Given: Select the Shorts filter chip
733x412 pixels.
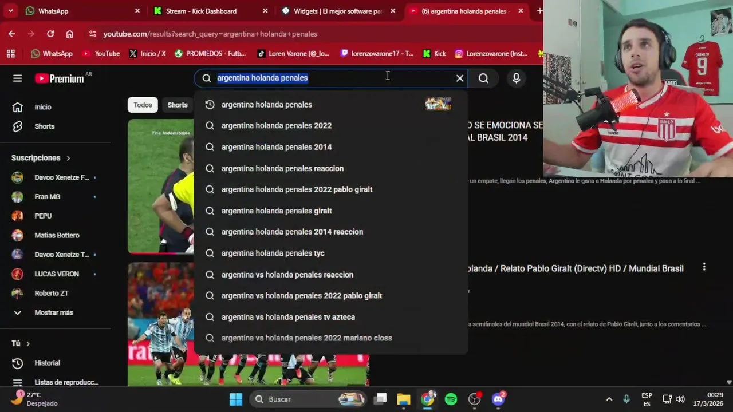Looking at the screenshot, I should click(x=178, y=105).
